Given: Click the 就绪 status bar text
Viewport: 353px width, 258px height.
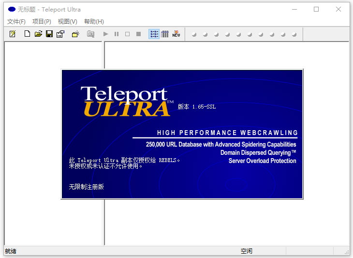Looking at the screenshot, I should click(x=11, y=251).
